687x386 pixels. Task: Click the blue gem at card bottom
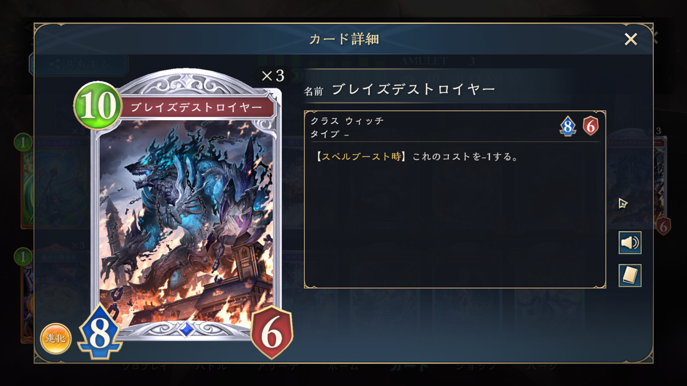[187, 328]
